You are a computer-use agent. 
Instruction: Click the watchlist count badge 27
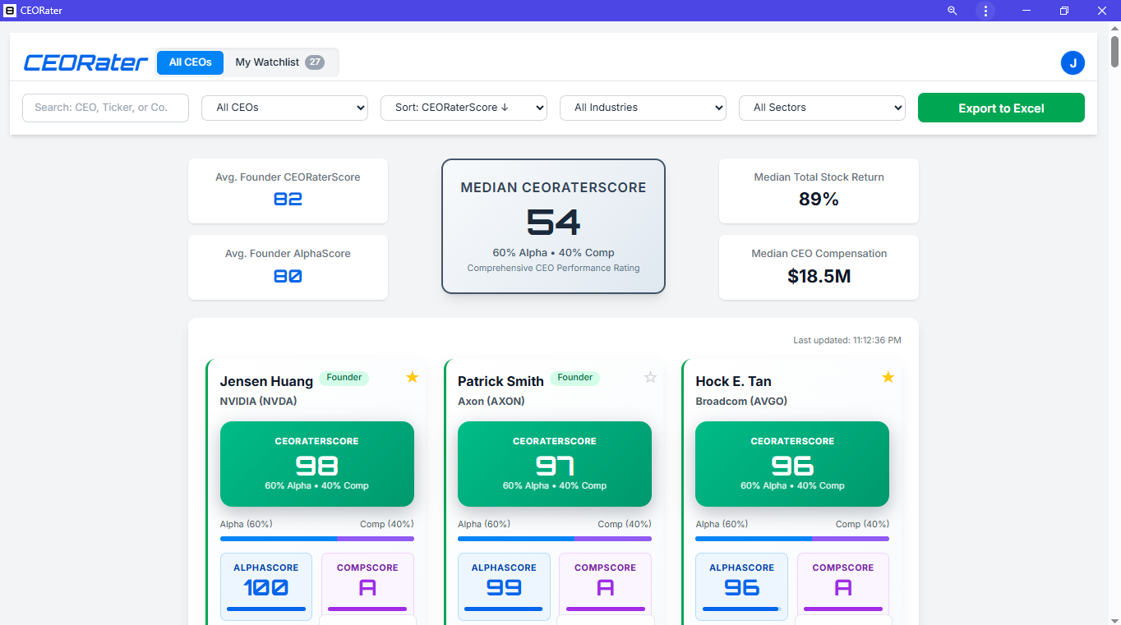click(x=315, y=62)
